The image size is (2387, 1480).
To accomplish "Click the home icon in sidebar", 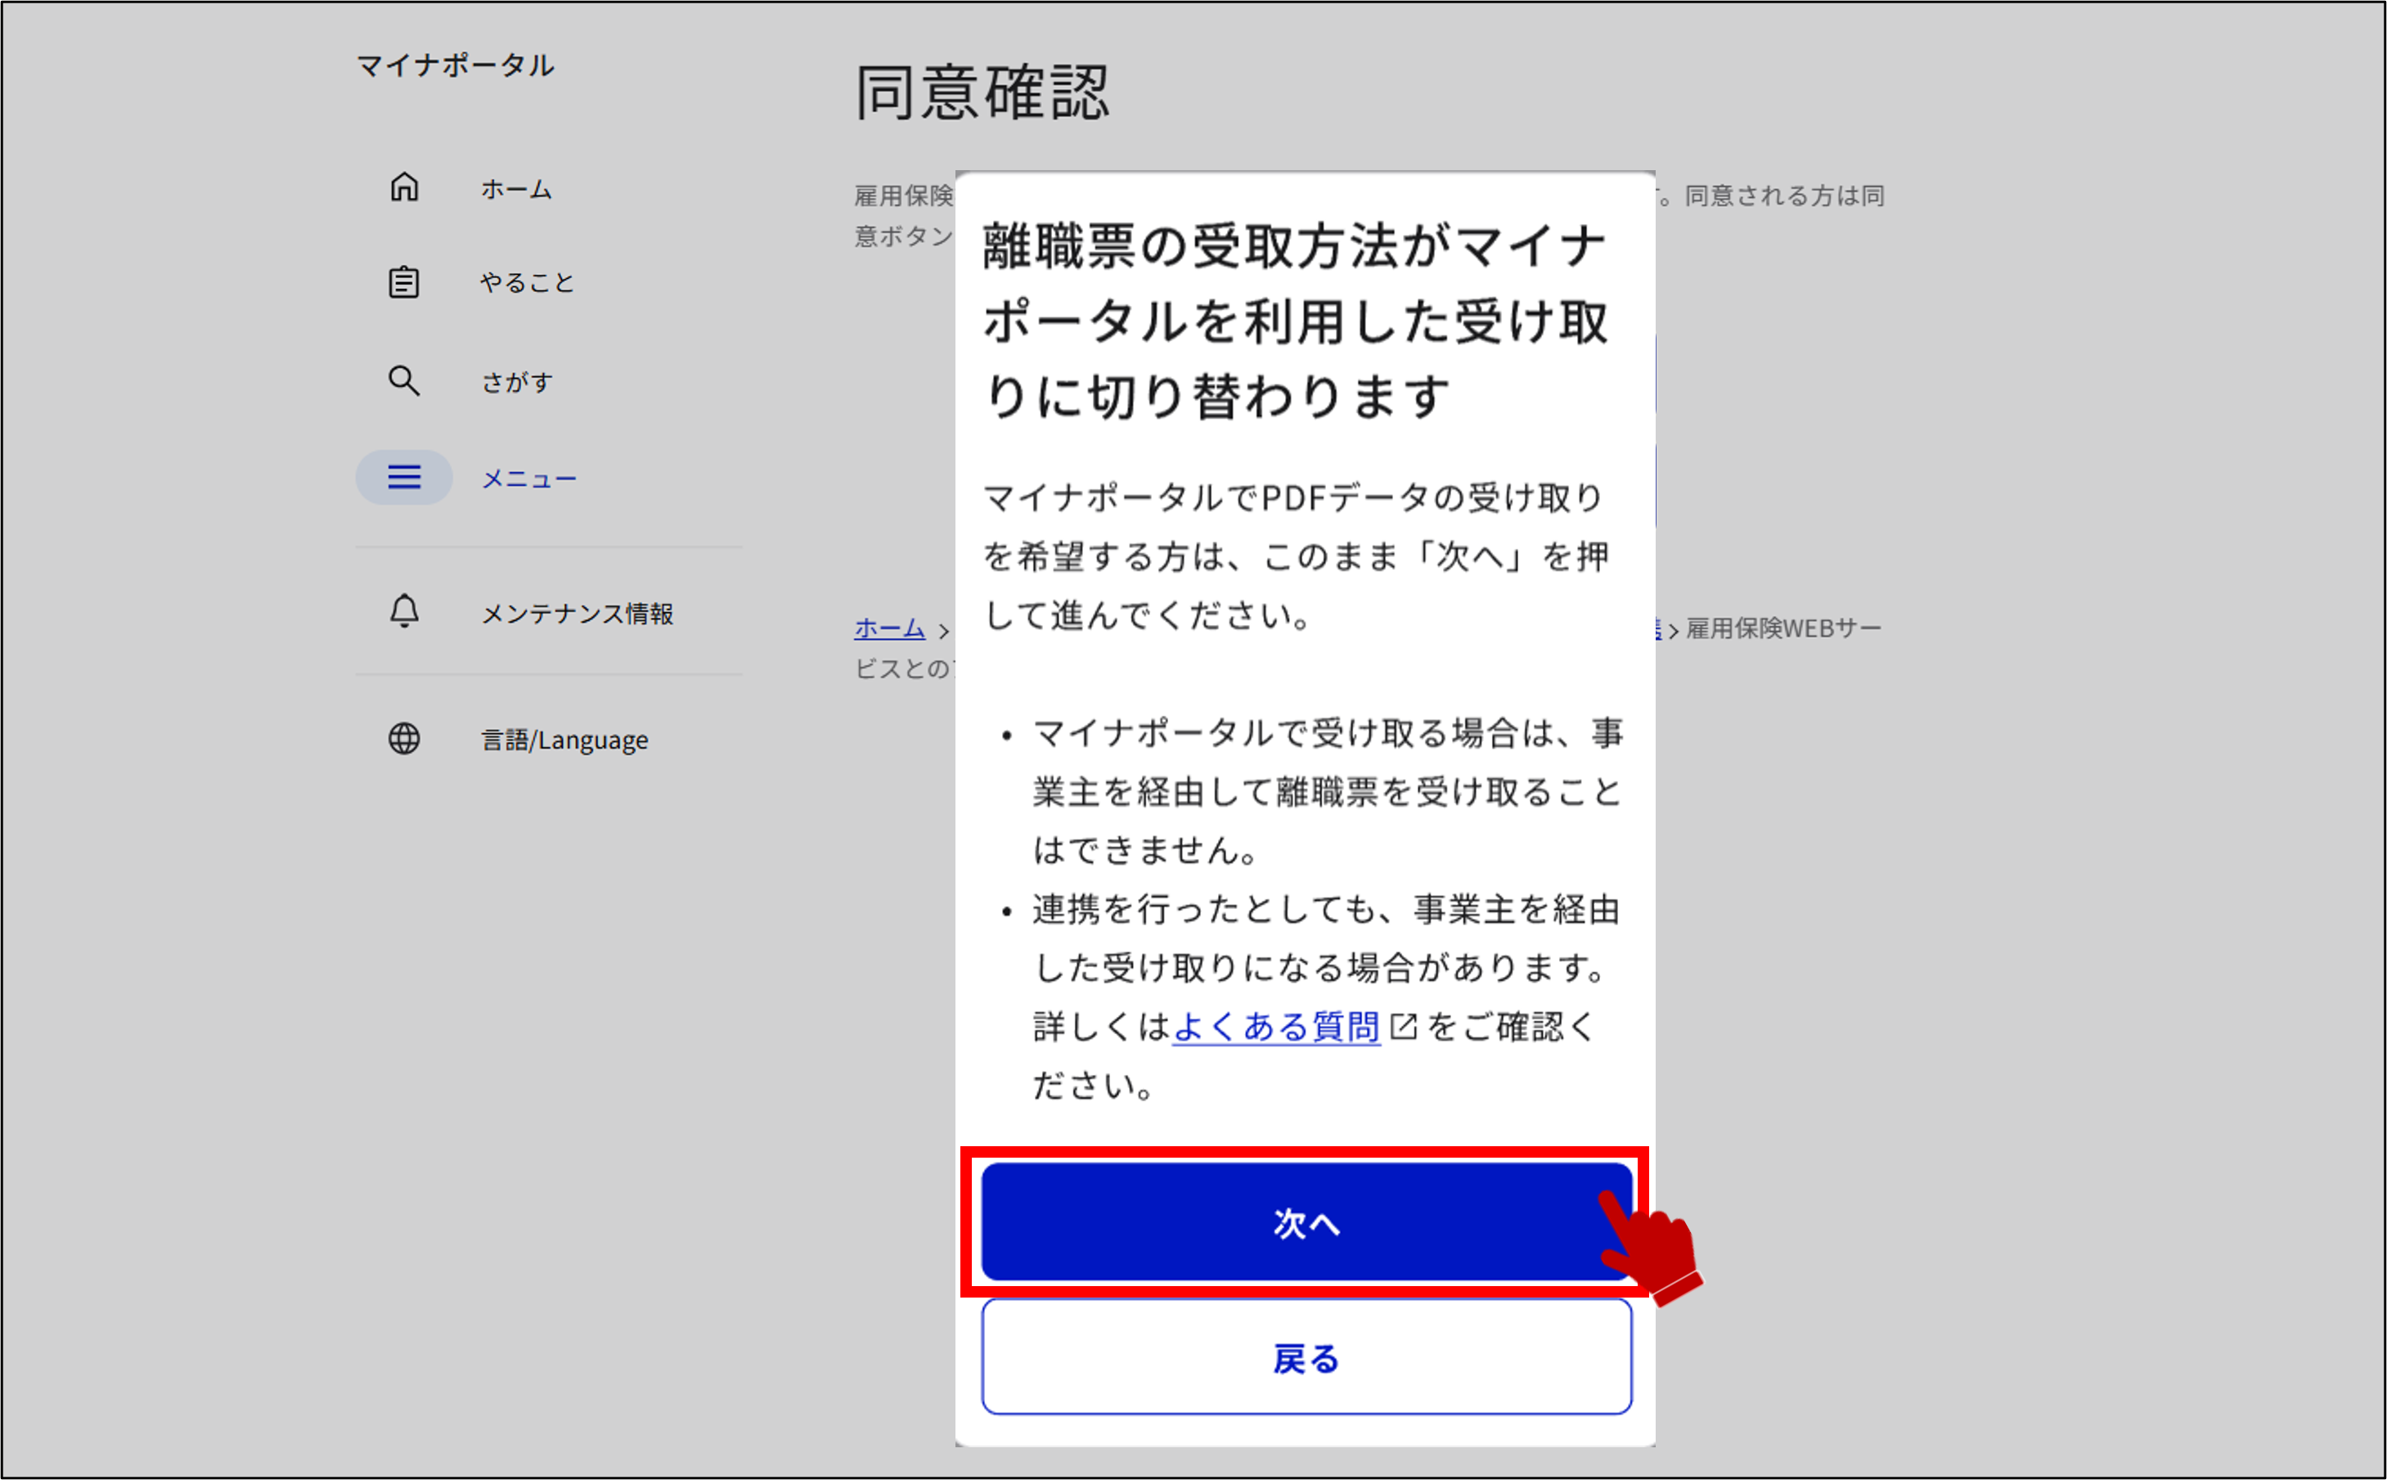I will pyautogui.click(x=404, y=187).
